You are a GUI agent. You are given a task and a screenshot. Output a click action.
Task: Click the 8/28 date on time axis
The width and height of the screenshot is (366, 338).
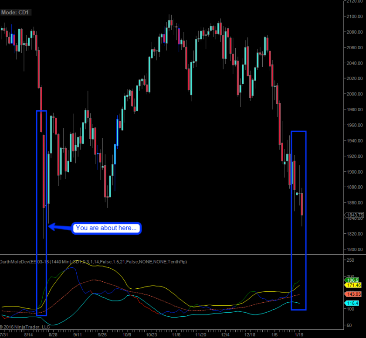coord(53,335)
